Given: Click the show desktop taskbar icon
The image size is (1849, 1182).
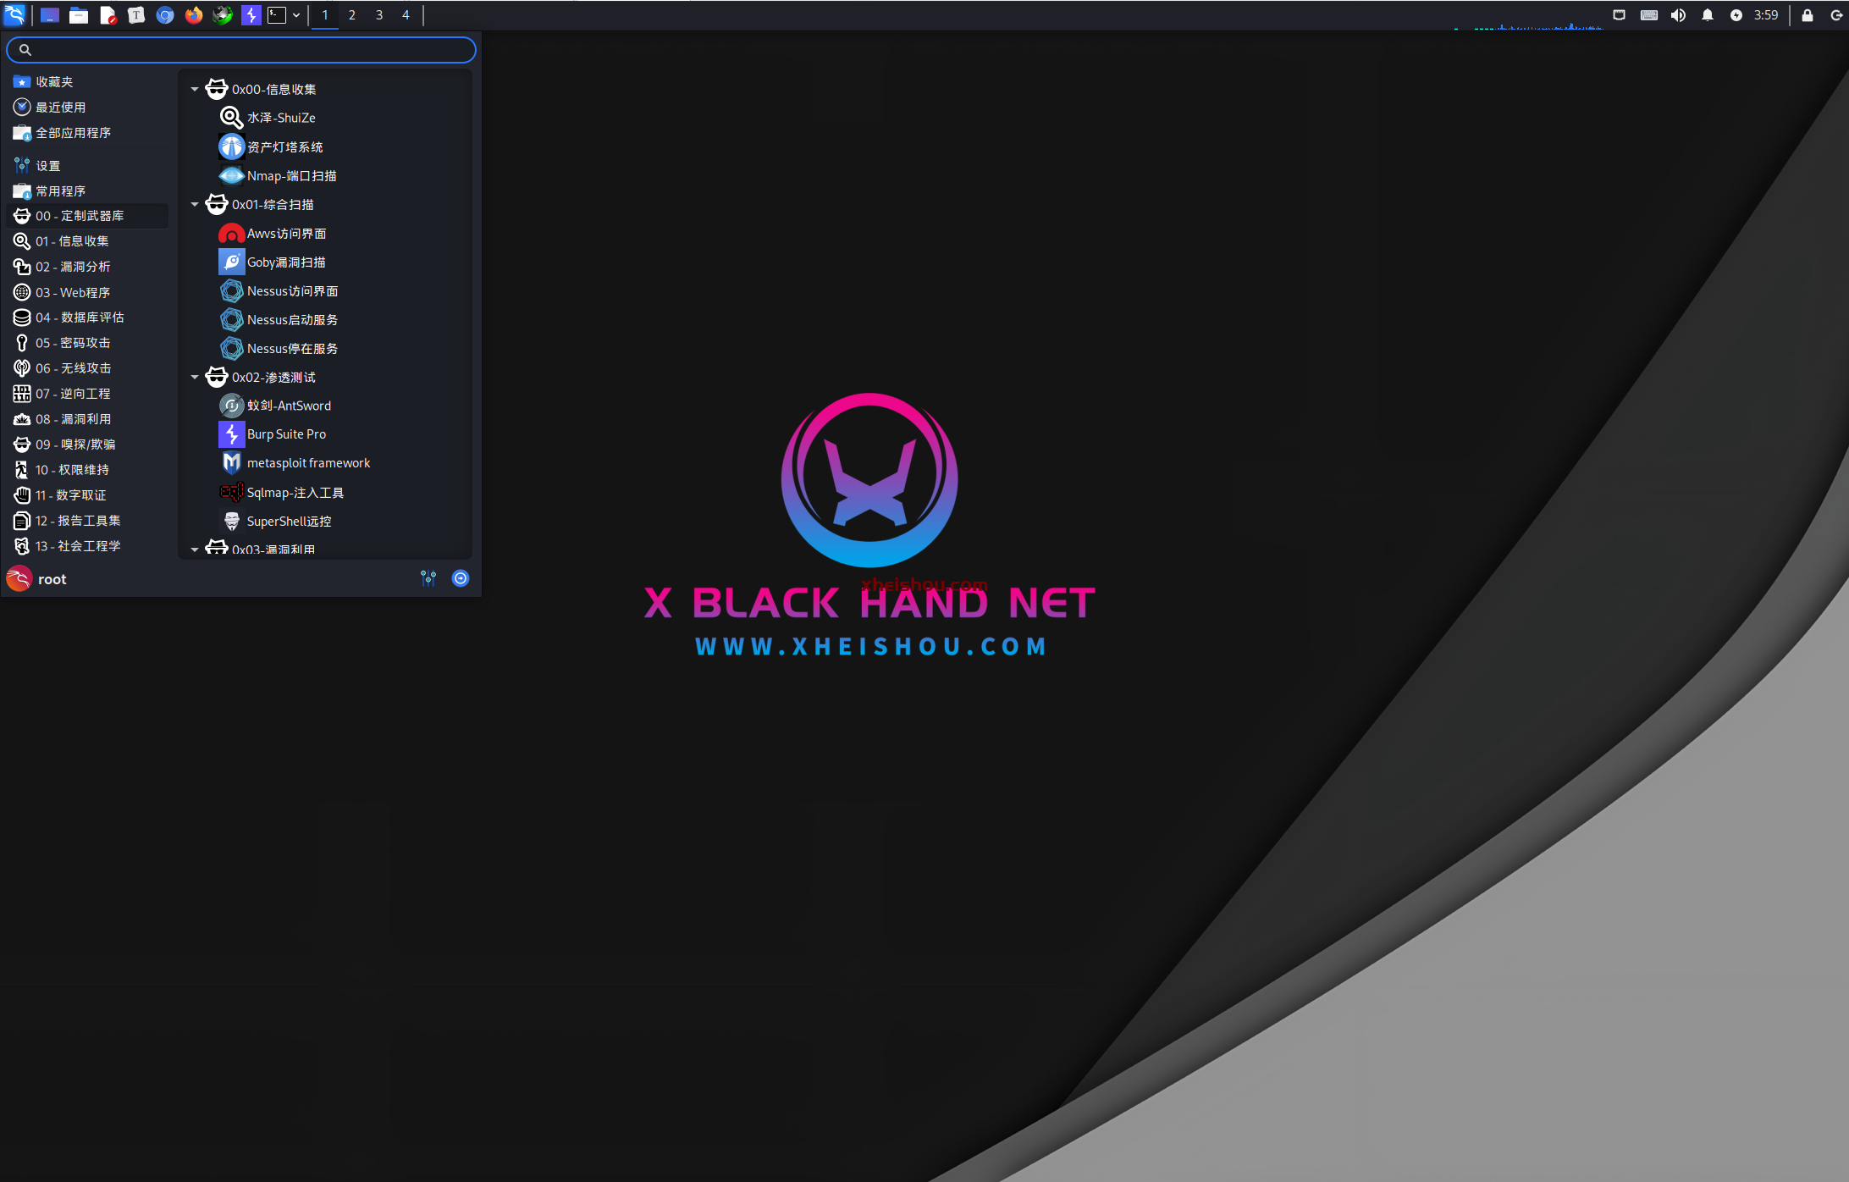Looking at the screenshot, I should point(50,15).
